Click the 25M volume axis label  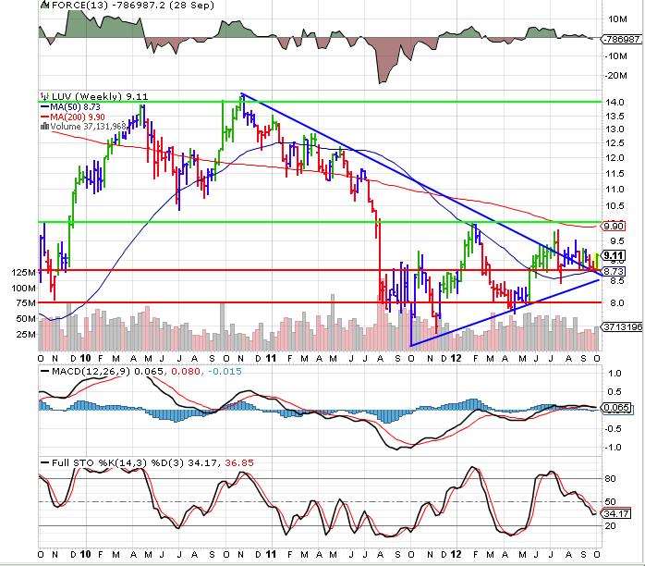tap(26, 334)
